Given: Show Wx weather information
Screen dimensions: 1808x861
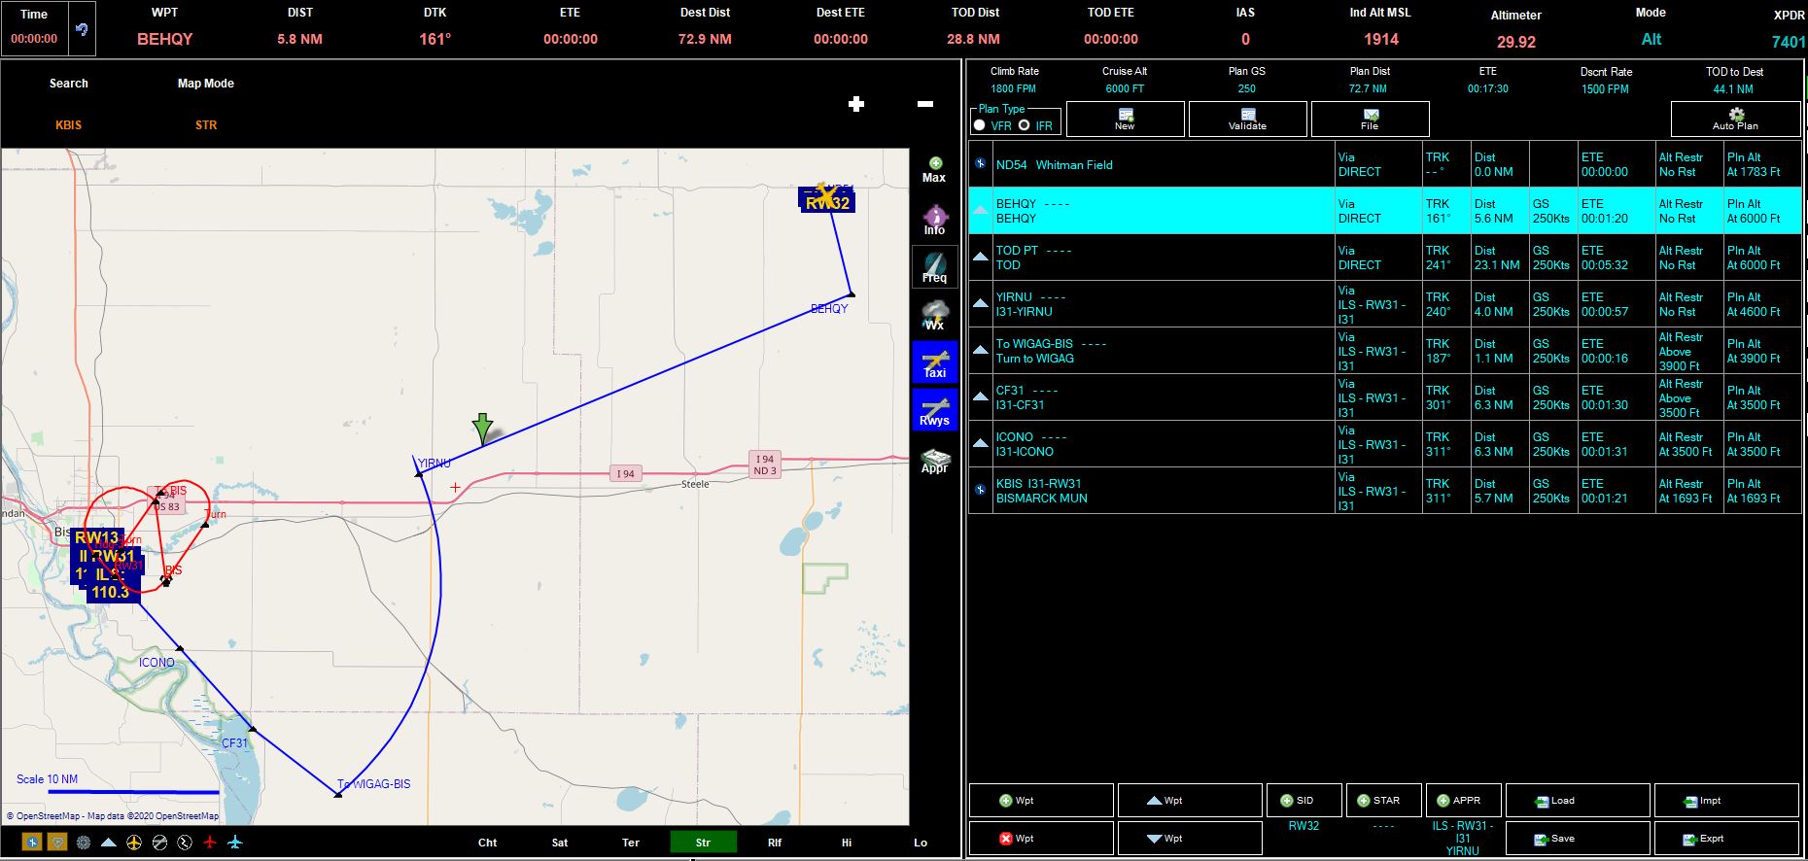Looking at the screenshot, I should pos(934,315).
